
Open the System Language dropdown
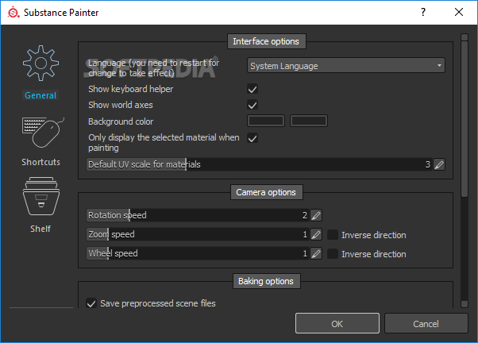[x=346, y=66]
